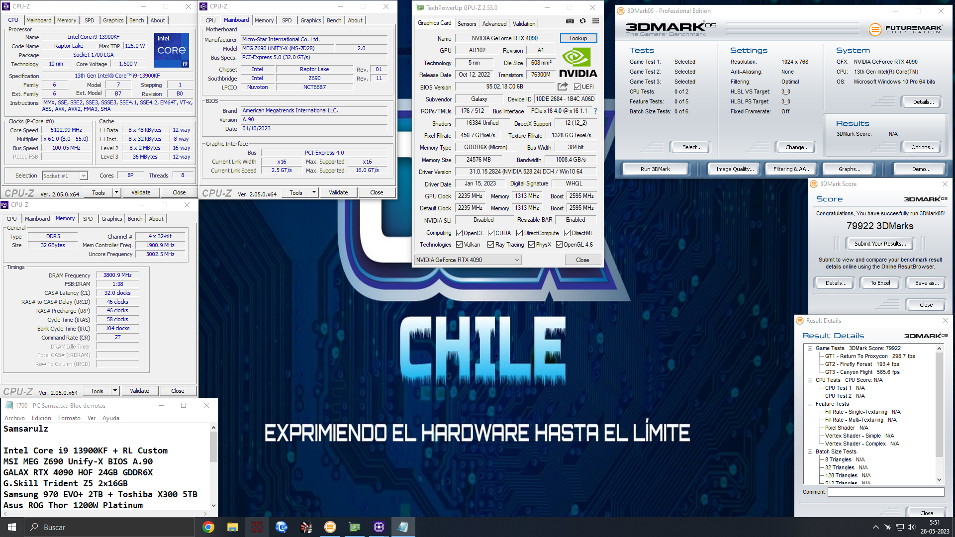Switch to the Validation tab in GPU-Z
This screenshot has width=955, height=537.
point(524,23)
